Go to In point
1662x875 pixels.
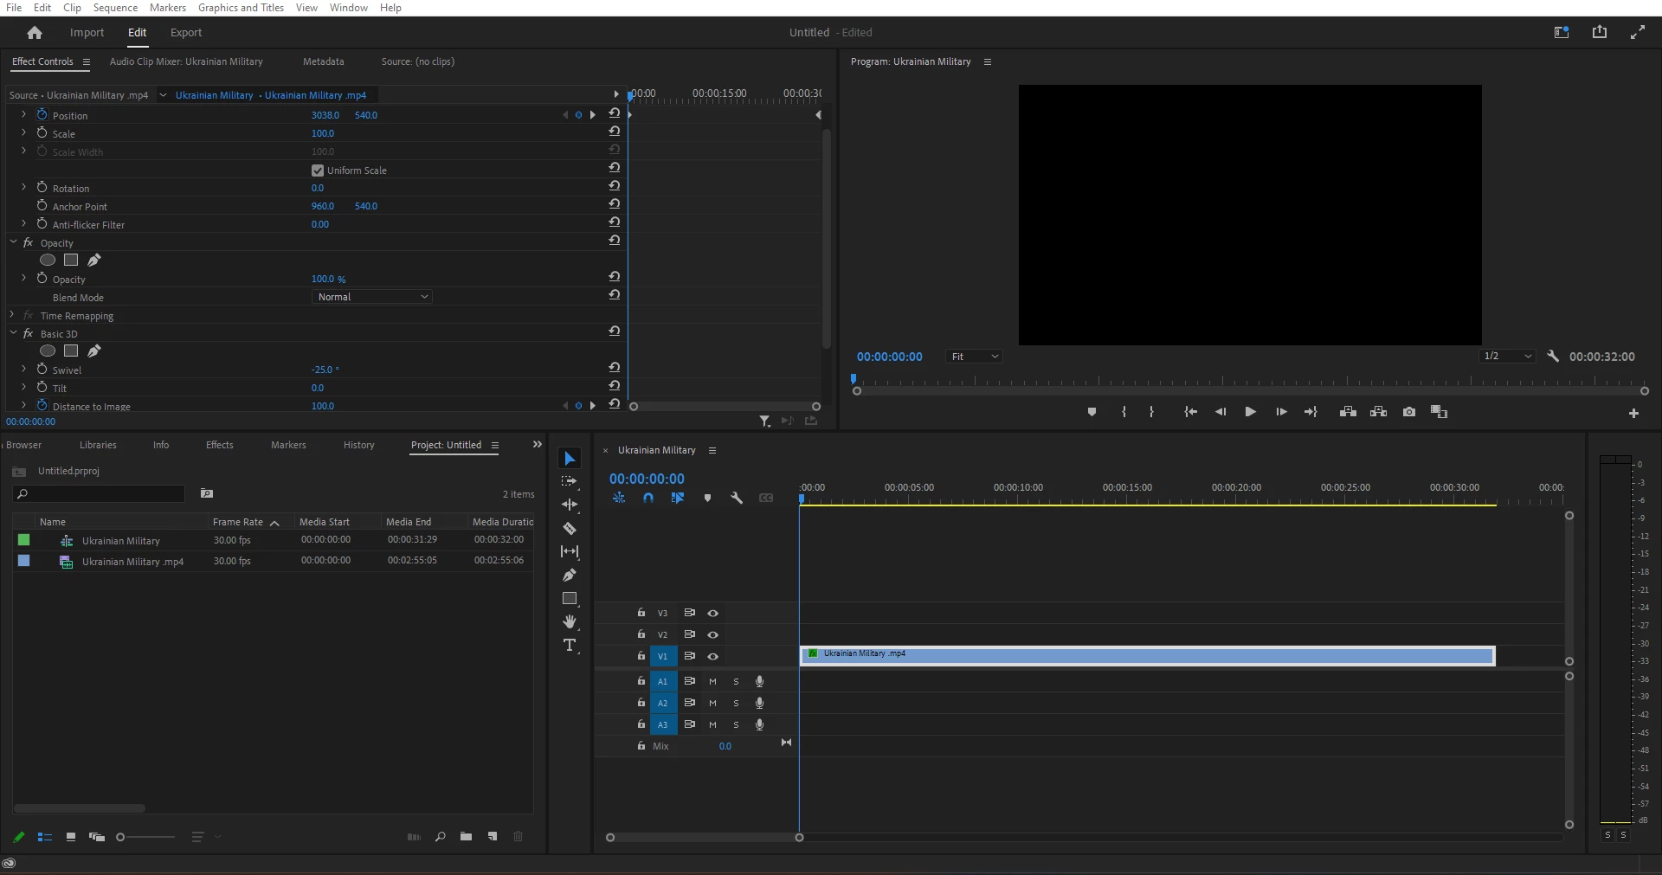1191,412
